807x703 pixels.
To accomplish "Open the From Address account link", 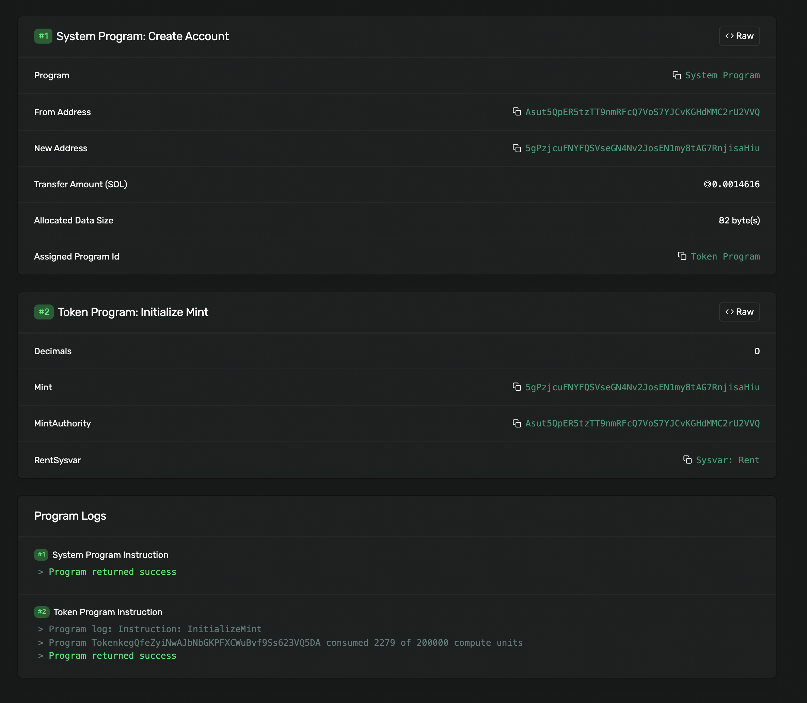I will 642,112.
